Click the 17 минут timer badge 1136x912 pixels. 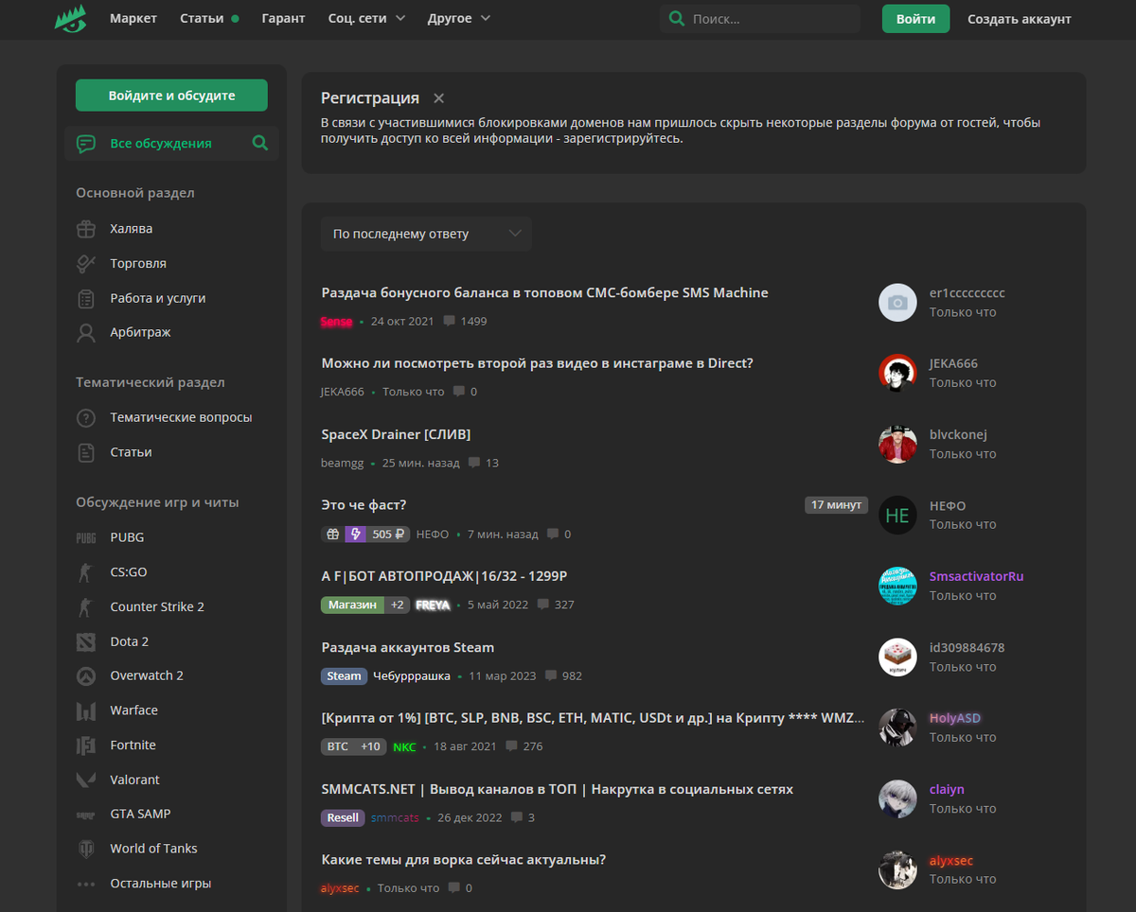pyautogui.click(x=836, y=505)
